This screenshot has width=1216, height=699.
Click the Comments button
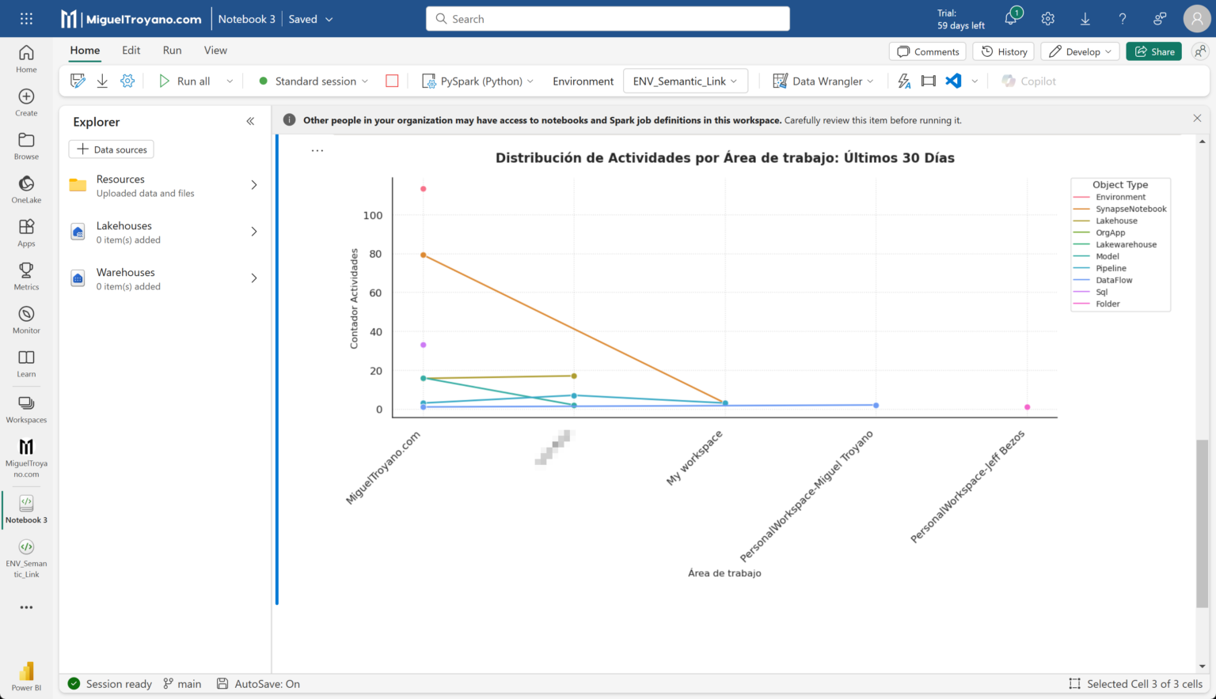tap(928, 51)
